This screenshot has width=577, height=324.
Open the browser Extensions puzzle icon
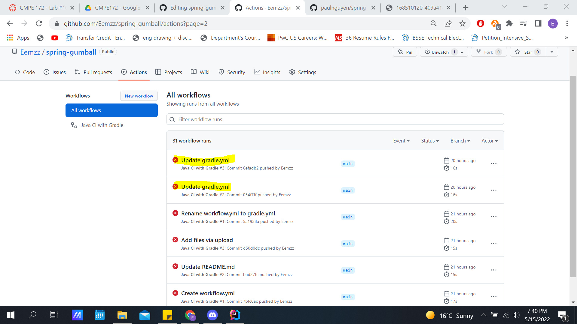(x=509, y=23)
